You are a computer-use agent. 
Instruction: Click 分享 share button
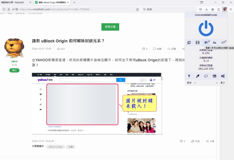[x=210, y=141]
